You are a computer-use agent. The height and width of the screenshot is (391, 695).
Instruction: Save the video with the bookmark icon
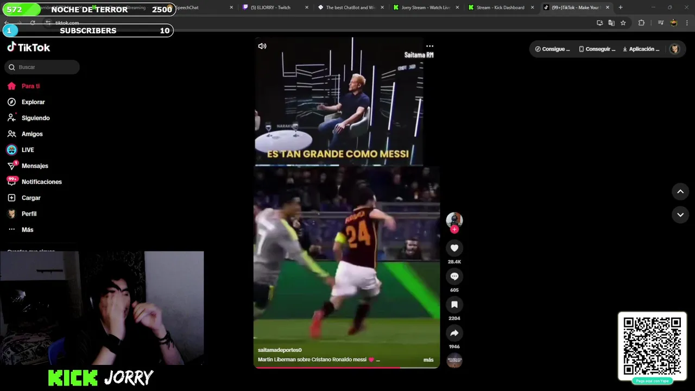[x=454, y=305]
